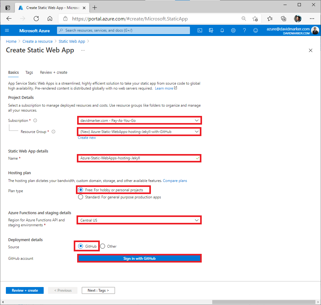Click the browser back arrow
This screenshot has height=305, width=321.
[9, 19]
